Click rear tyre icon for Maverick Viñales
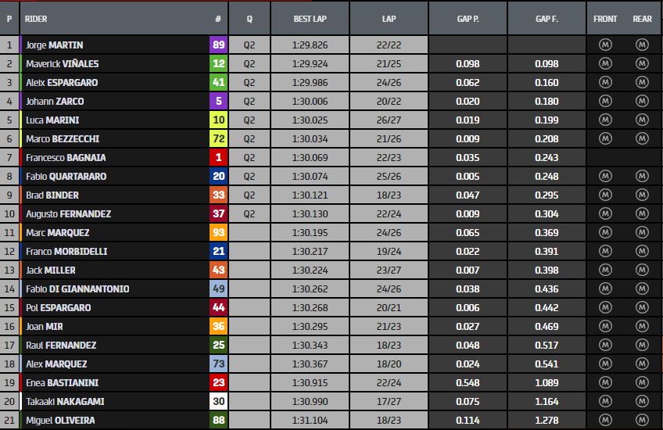The image size is (663, 430). (642, 63)
